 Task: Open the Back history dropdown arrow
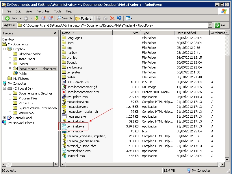pyautogui.click(x=21, y=18)
